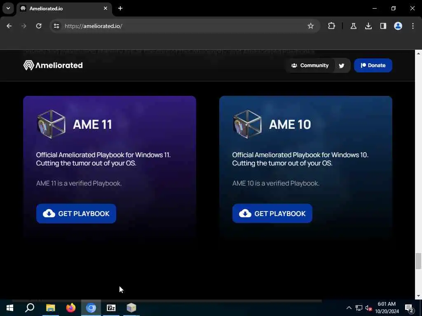Open the box app taskbar icon

(131, 308)
